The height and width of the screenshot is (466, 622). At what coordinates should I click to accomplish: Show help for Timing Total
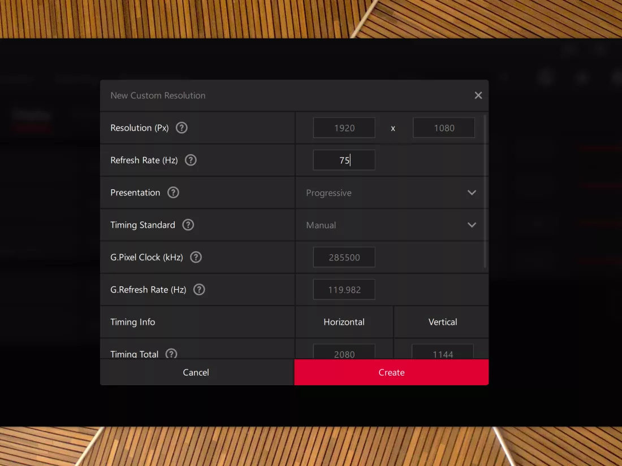171,354
